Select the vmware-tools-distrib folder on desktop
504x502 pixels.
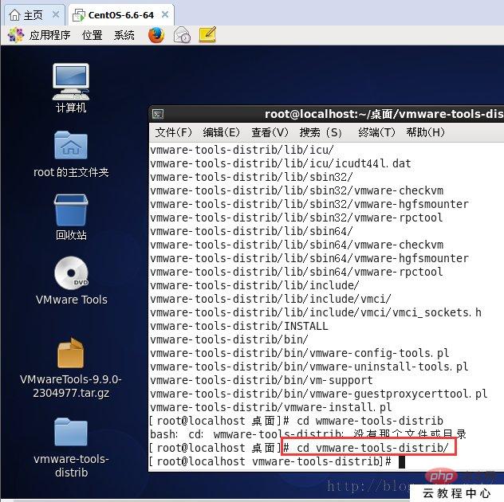pos(71,432)
